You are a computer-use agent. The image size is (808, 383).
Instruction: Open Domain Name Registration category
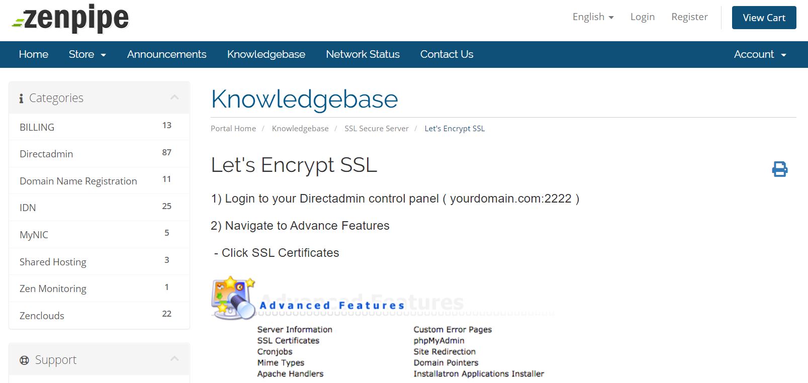click(99, 181)
